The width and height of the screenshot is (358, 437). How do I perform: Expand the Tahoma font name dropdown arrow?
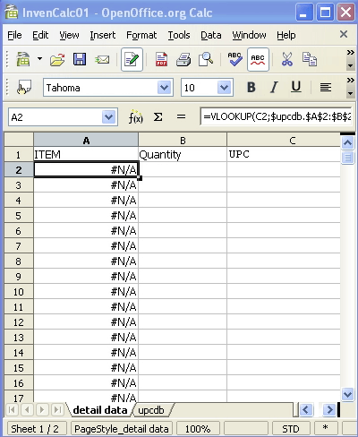165,88
